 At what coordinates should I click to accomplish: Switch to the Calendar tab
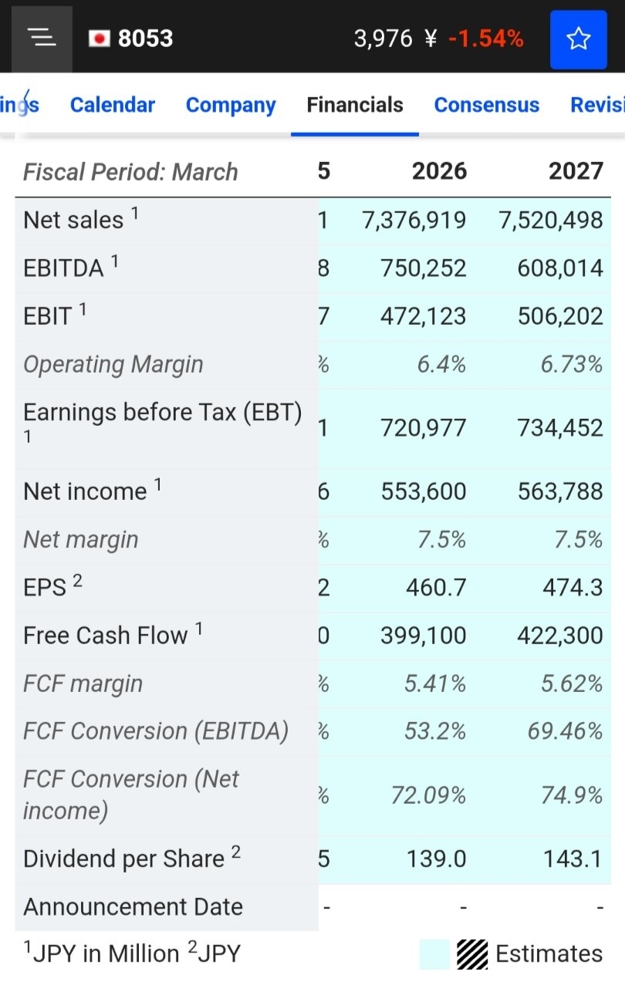point(113,105)
